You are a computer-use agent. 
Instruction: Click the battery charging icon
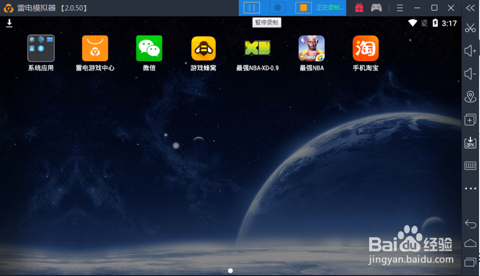click(x=435, y=23)
